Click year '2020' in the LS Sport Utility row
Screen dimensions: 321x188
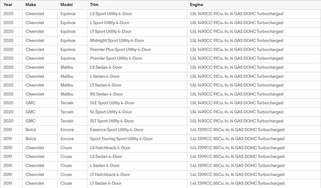[x=8, y=14]
